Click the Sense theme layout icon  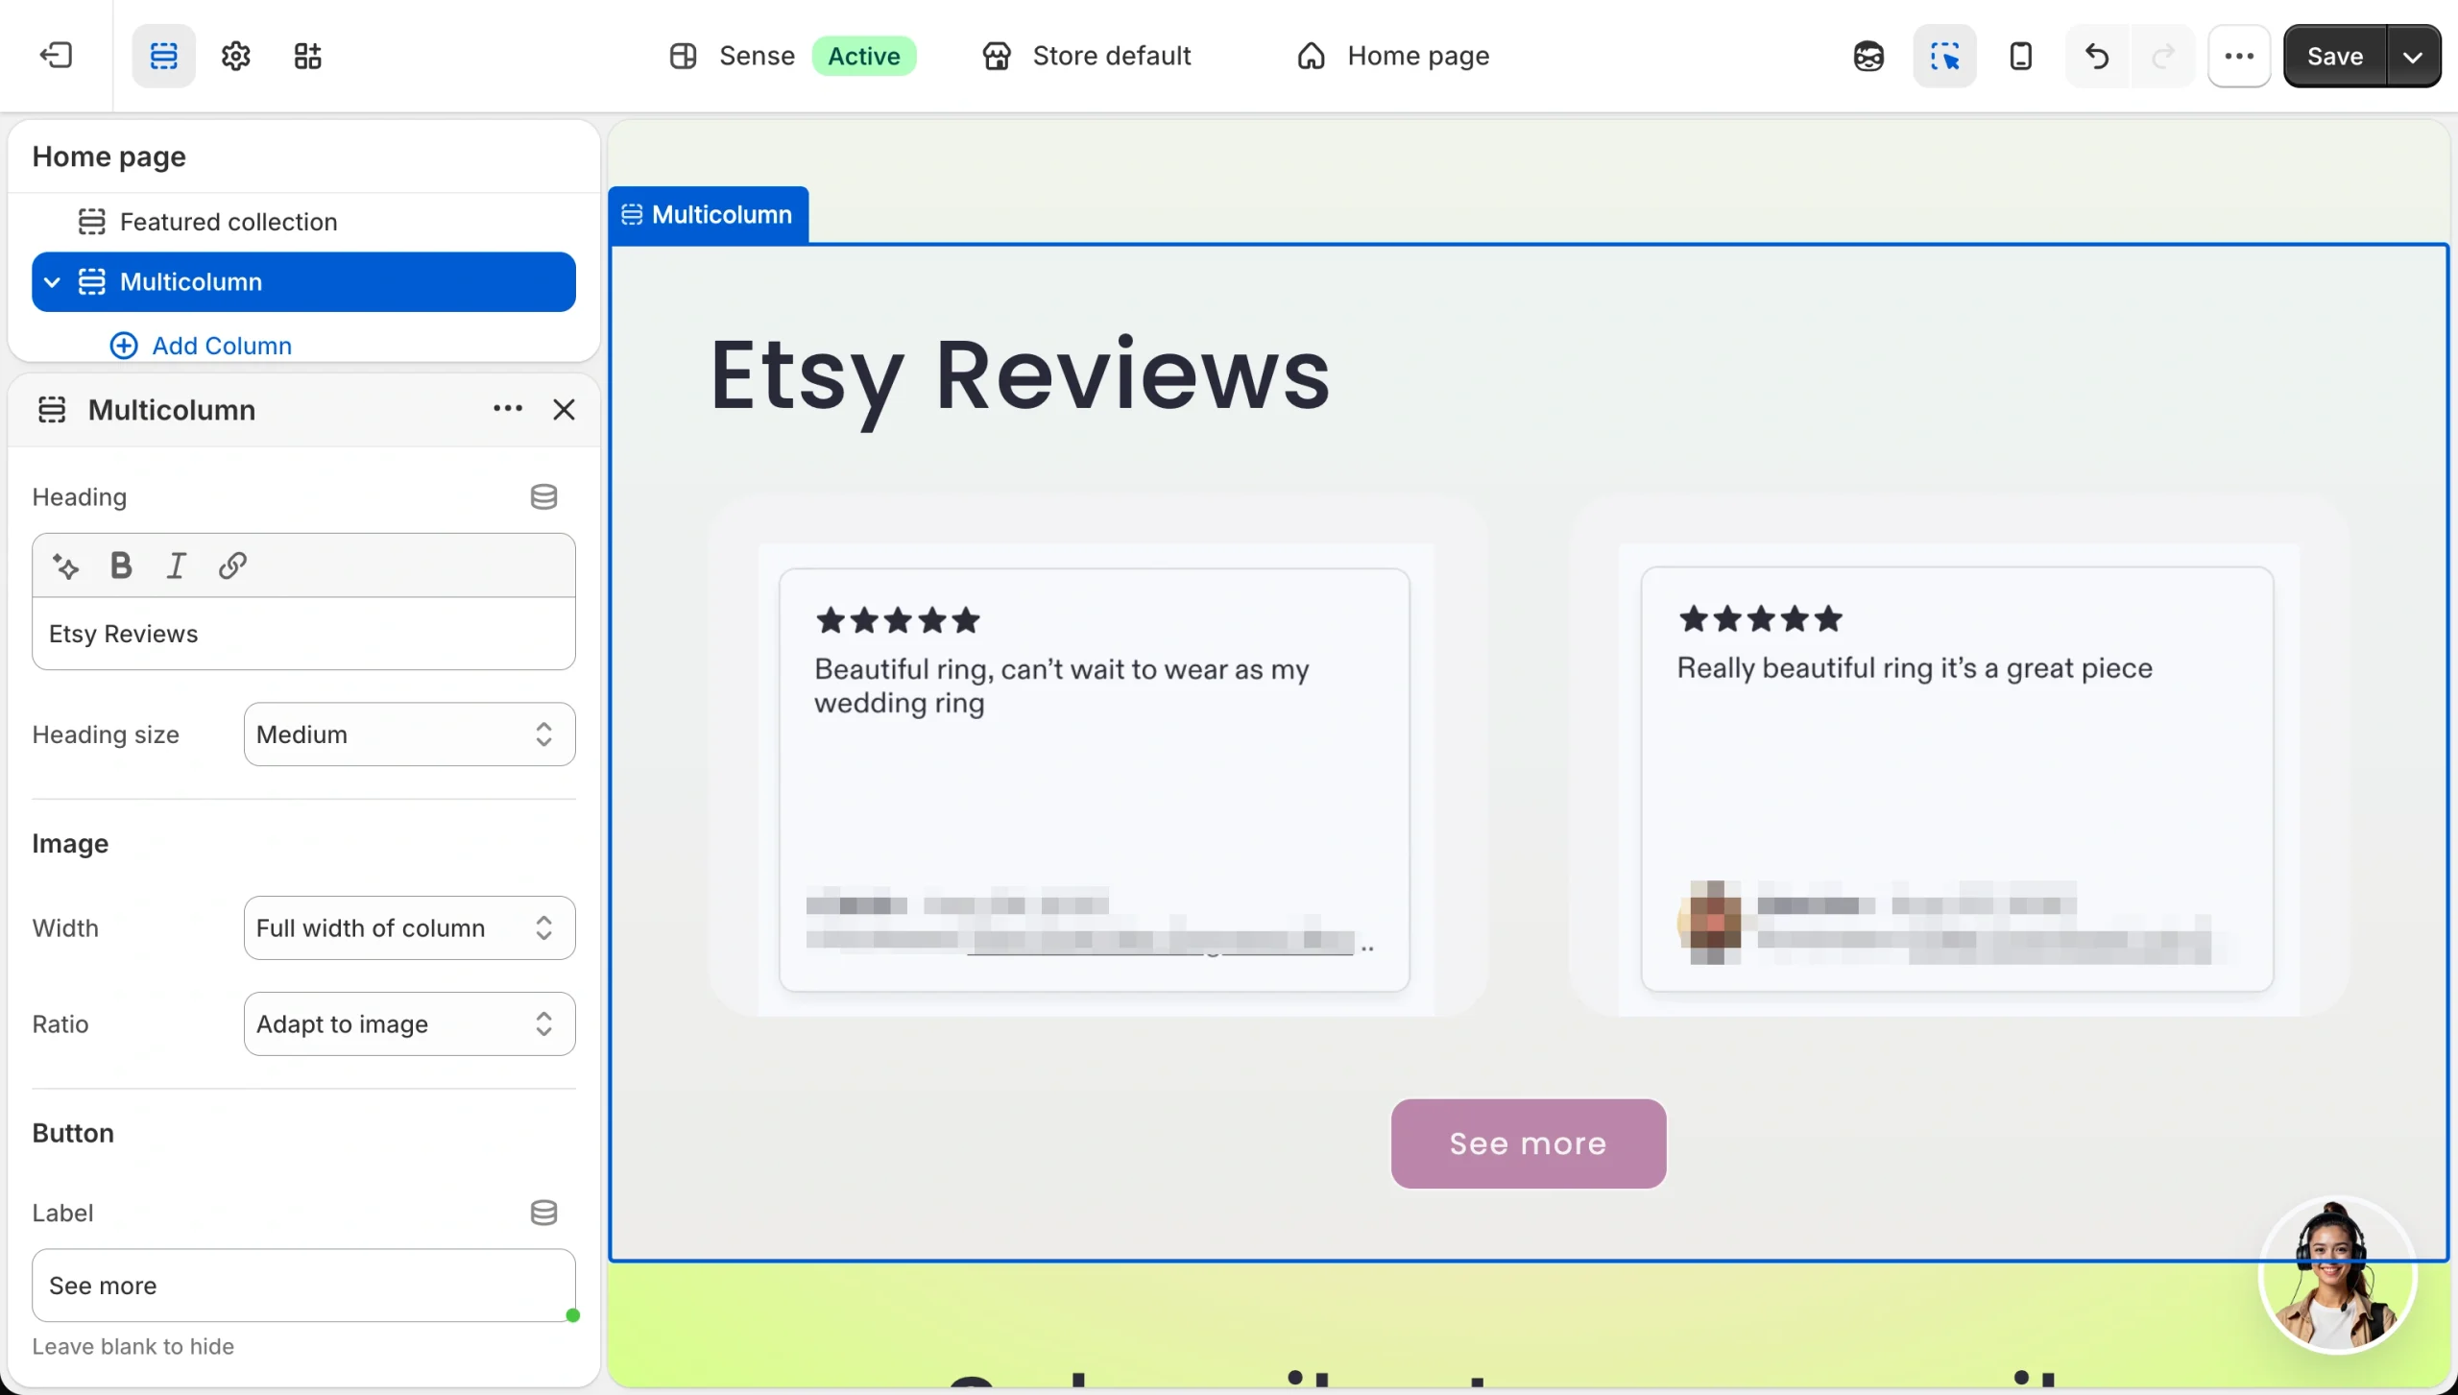683,56
